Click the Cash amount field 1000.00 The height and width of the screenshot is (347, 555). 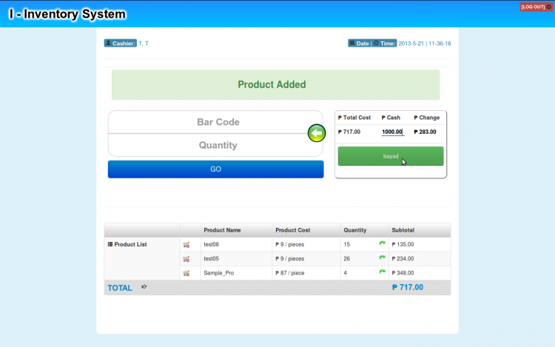coord(392,132)
